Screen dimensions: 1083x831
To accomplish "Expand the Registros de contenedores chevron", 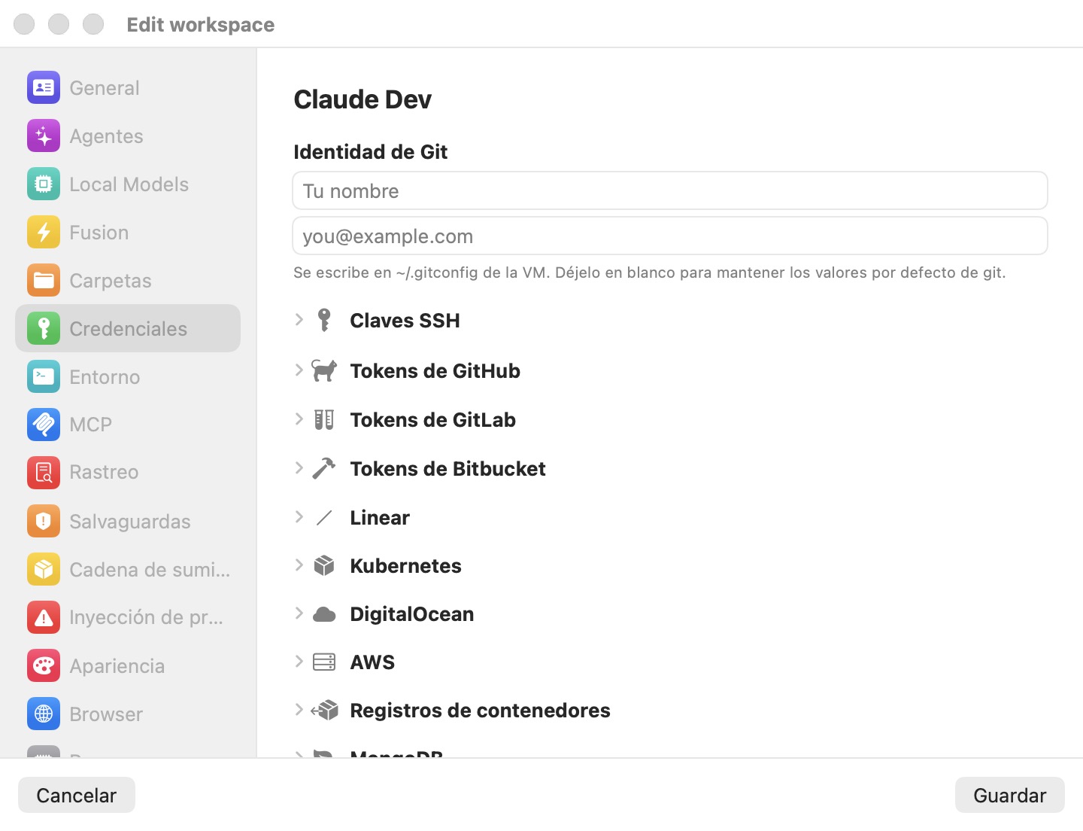I will click(x=299, y=710).
